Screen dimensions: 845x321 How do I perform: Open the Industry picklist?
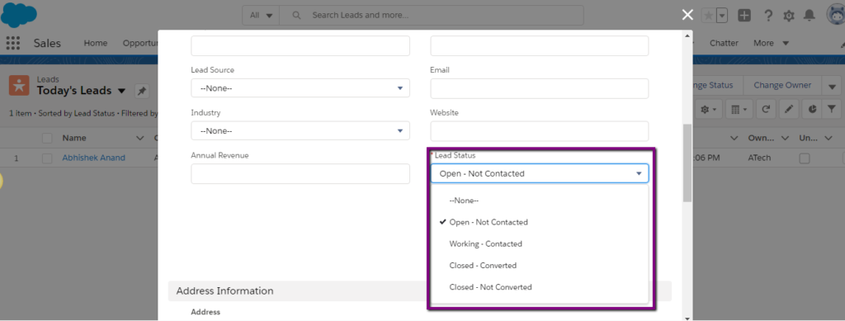[x=300, y=131]
